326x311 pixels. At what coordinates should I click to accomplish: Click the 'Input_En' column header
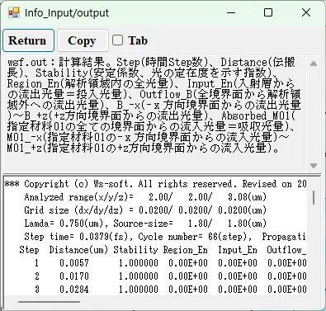(x=238, y=250)
